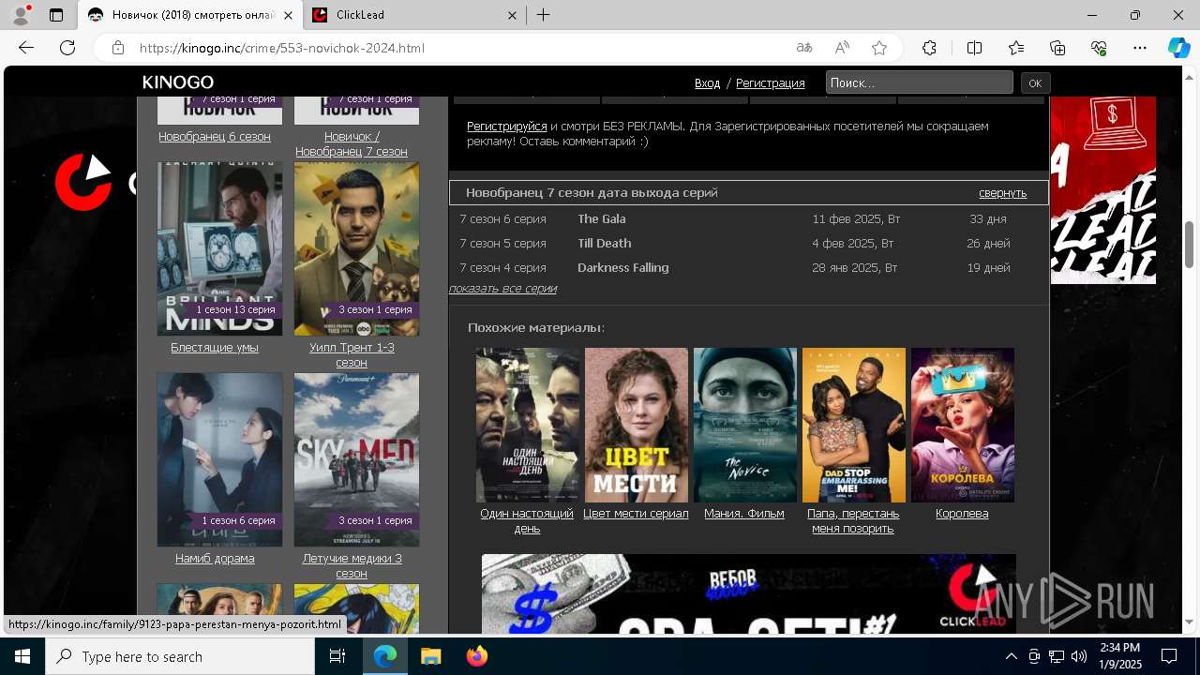This screenshot has width=1200, height=675.
Task: Click the page vertical scrollbar thumb
Action: point(1190,244)
